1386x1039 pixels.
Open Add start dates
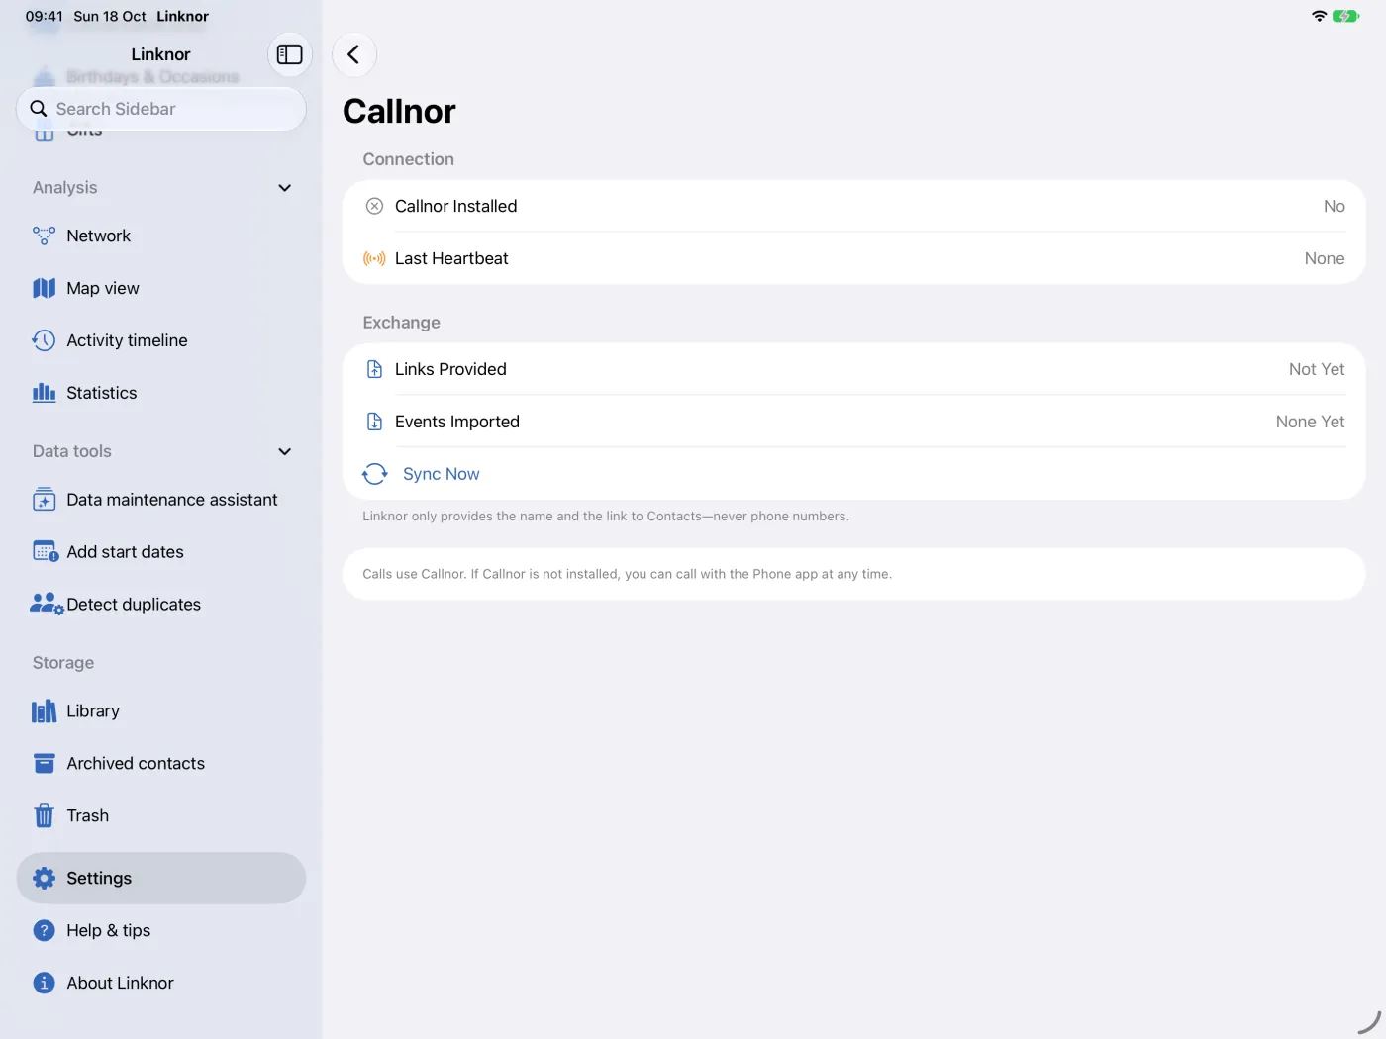pos(161,551)
